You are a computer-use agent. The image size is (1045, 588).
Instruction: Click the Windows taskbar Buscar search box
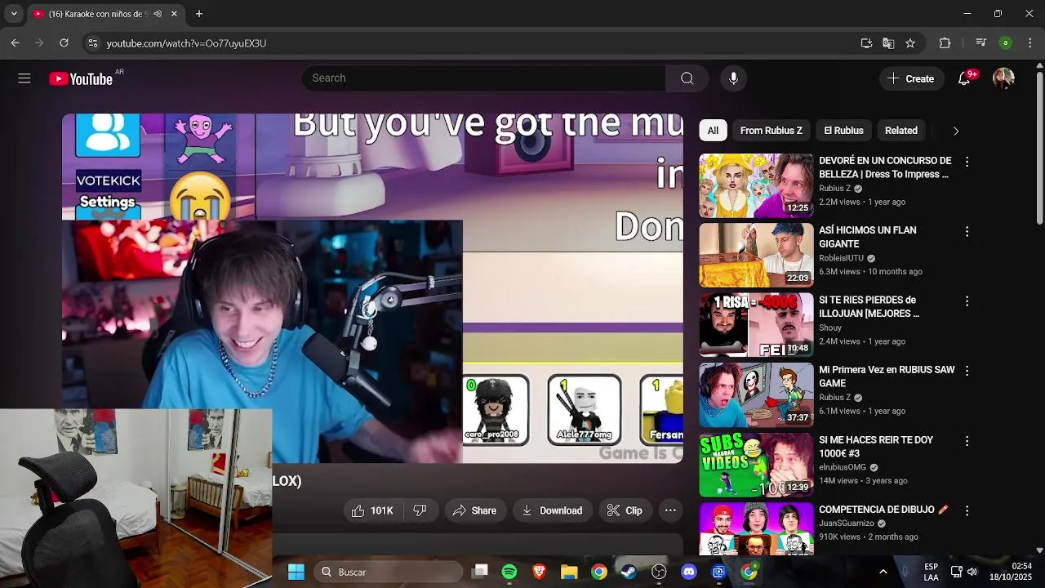388,572
